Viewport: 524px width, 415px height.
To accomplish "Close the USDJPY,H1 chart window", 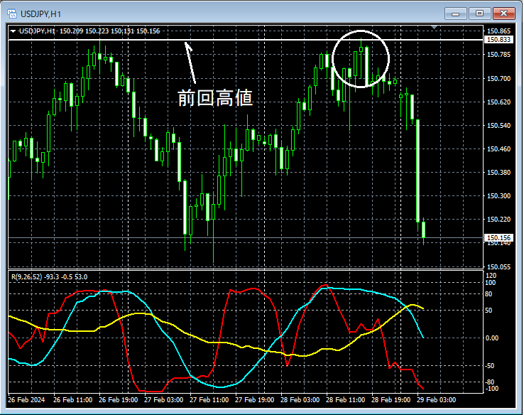I will (504, 14).
